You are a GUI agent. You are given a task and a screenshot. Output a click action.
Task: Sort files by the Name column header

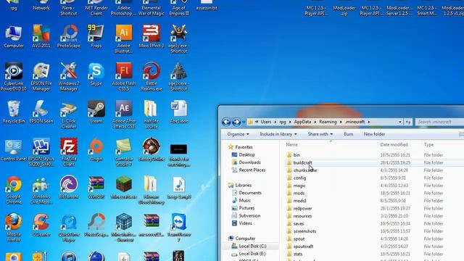click(x=291, y=144)
